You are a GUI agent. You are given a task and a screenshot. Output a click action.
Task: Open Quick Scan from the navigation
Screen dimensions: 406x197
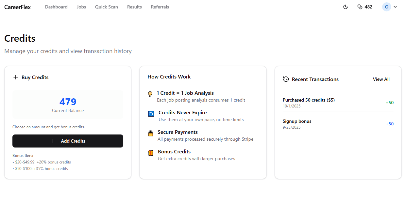coord(106,7)
